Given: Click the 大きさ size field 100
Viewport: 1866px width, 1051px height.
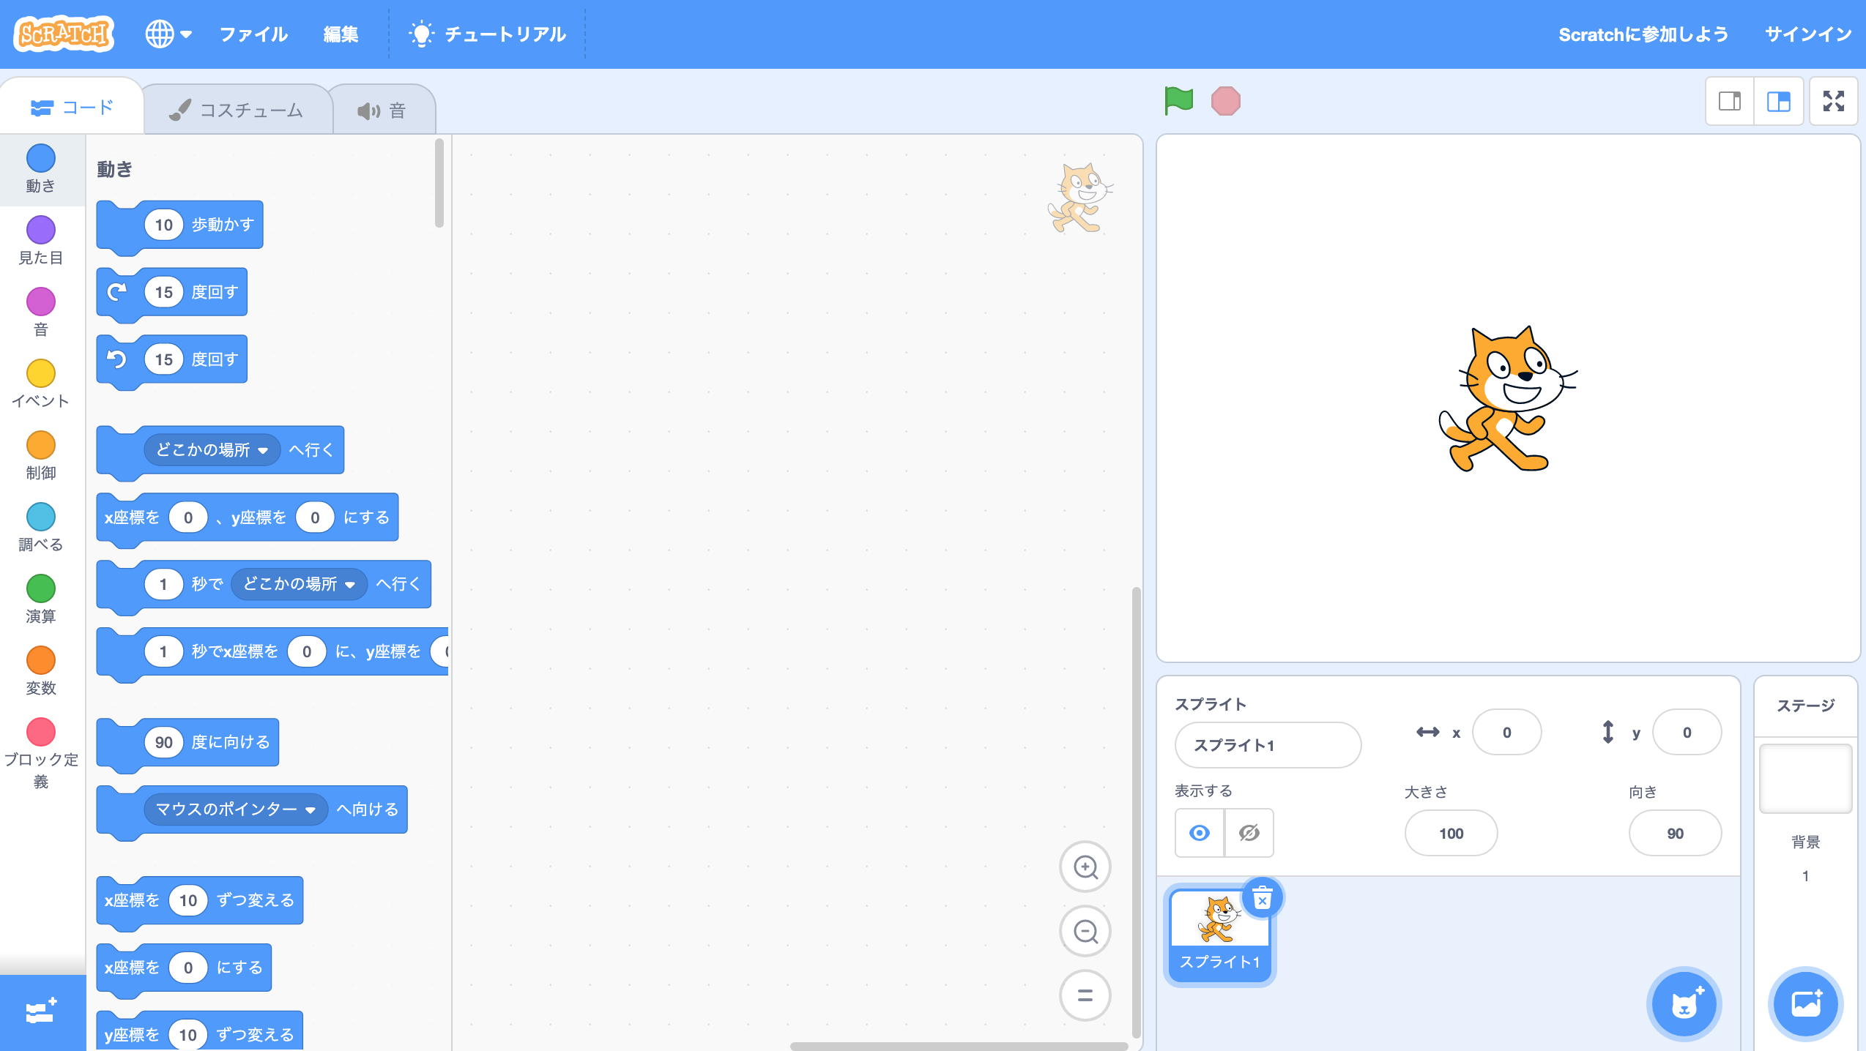Looking at the screenshot, I should (x=1451, y=833).
